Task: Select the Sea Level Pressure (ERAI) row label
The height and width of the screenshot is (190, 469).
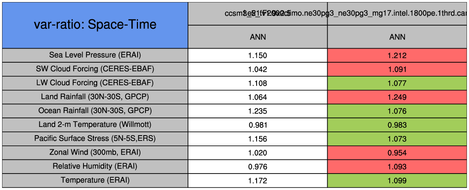Action: 95,55
